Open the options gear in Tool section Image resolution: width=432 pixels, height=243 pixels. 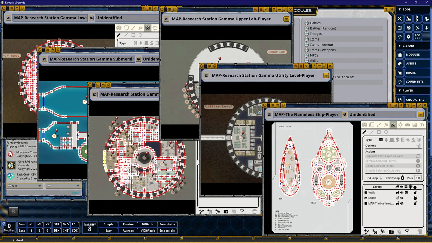pos(408,36)
